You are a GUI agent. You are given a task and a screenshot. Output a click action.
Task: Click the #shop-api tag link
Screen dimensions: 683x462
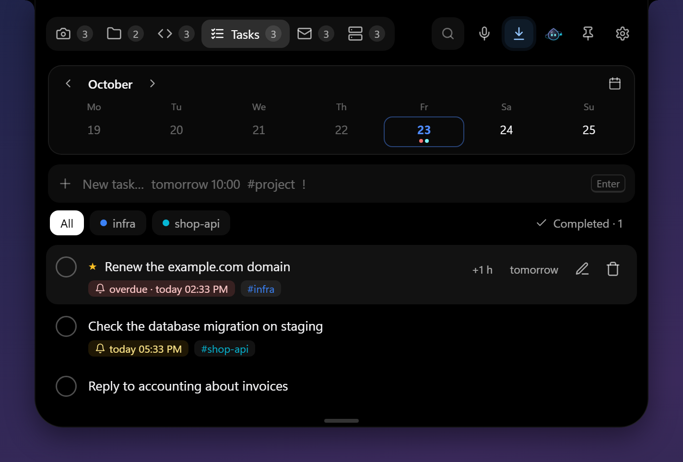pyautogui.click(x=225, y=349)
